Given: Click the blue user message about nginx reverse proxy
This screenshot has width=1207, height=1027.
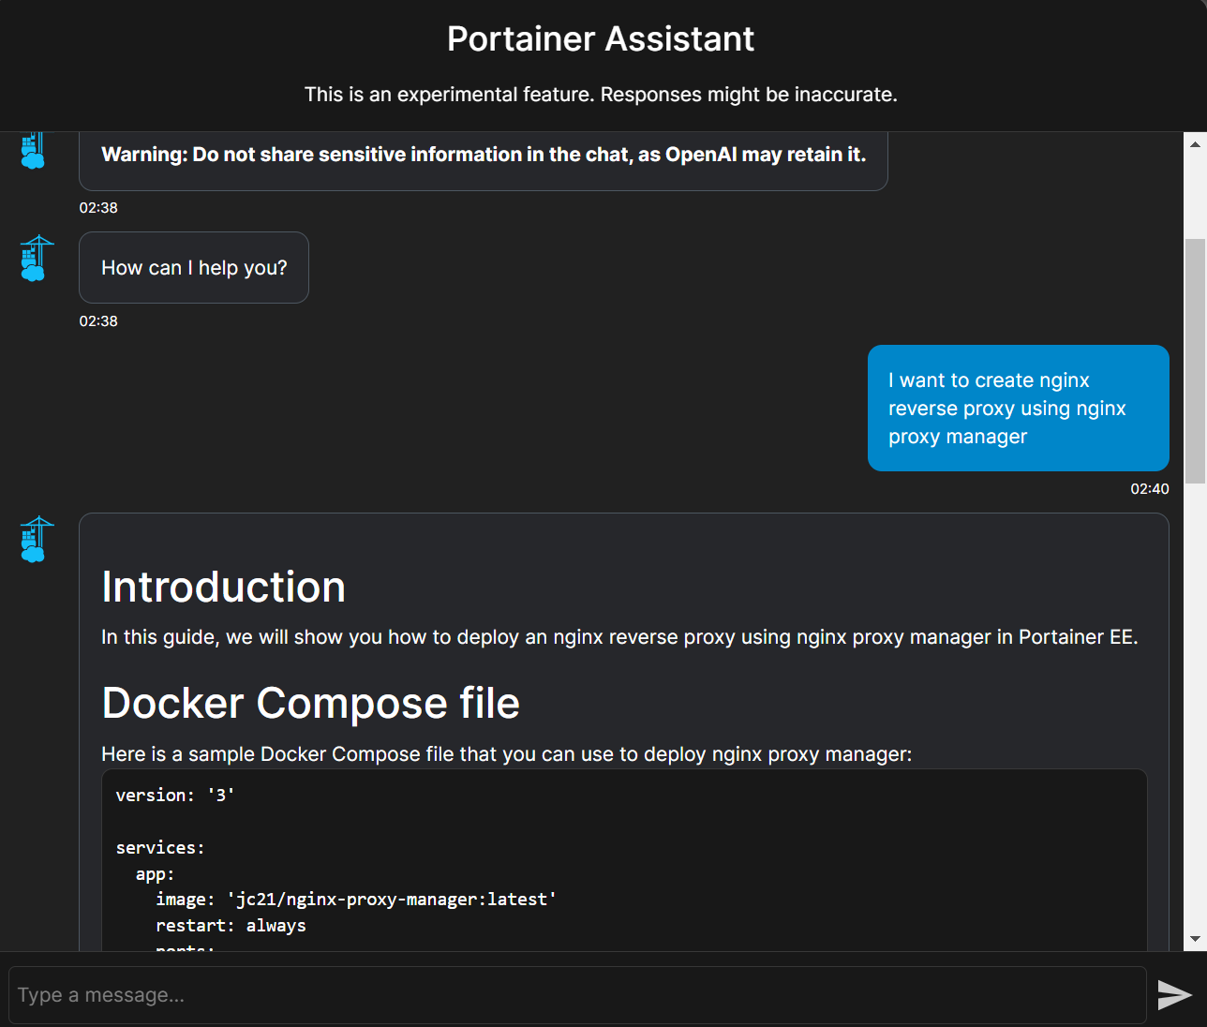Looking at the screenshot, I should 1018,408.
